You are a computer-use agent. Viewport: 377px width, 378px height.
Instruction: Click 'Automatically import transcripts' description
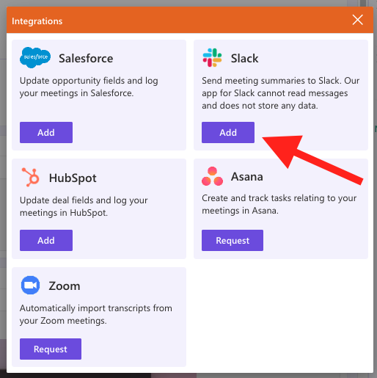[x=96, y=314]
